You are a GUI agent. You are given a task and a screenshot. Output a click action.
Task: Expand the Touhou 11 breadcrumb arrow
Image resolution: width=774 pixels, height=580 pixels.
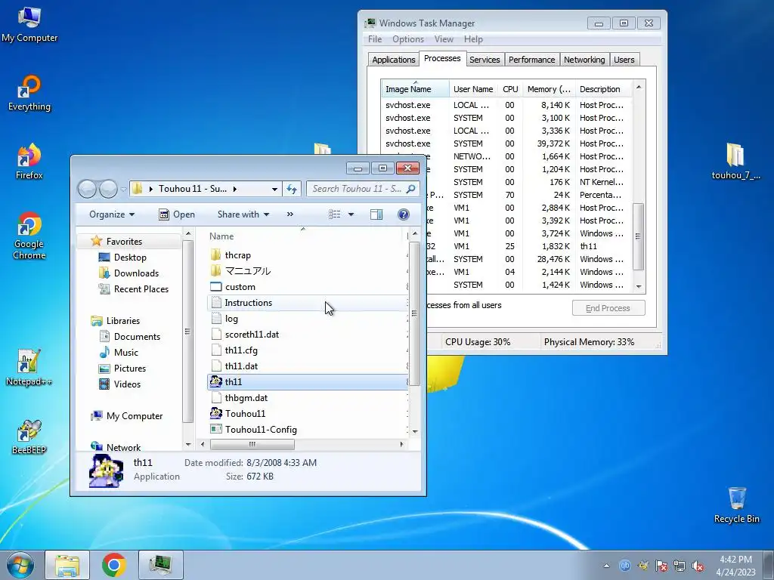coord(234,189)
